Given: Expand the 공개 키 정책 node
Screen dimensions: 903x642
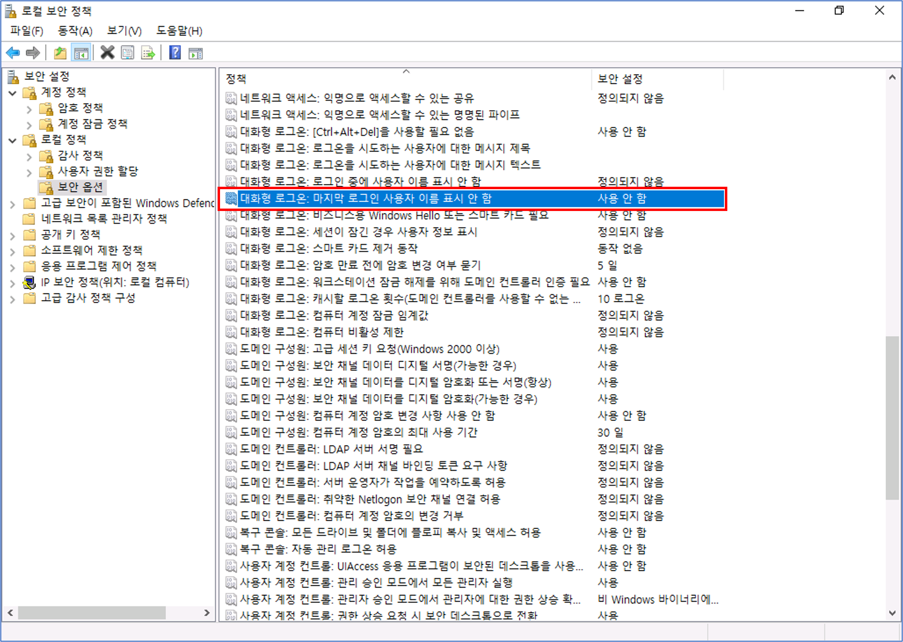Looking at the screenshot, I should [13, 236].
